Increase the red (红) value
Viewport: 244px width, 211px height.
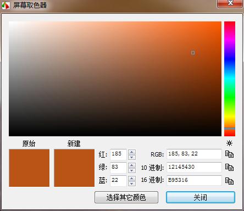132,152
